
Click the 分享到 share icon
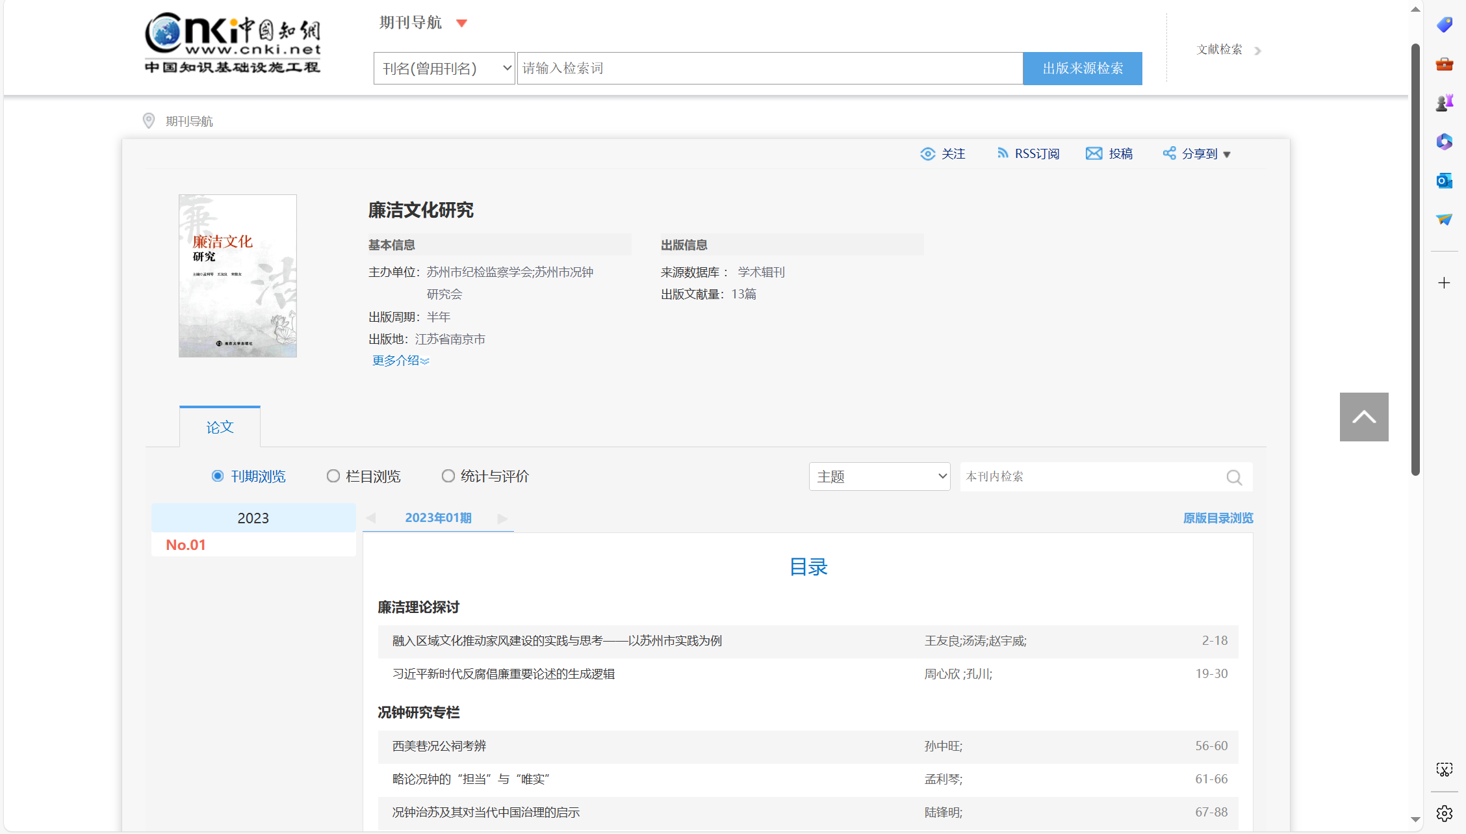click(x=1170, y=153)
